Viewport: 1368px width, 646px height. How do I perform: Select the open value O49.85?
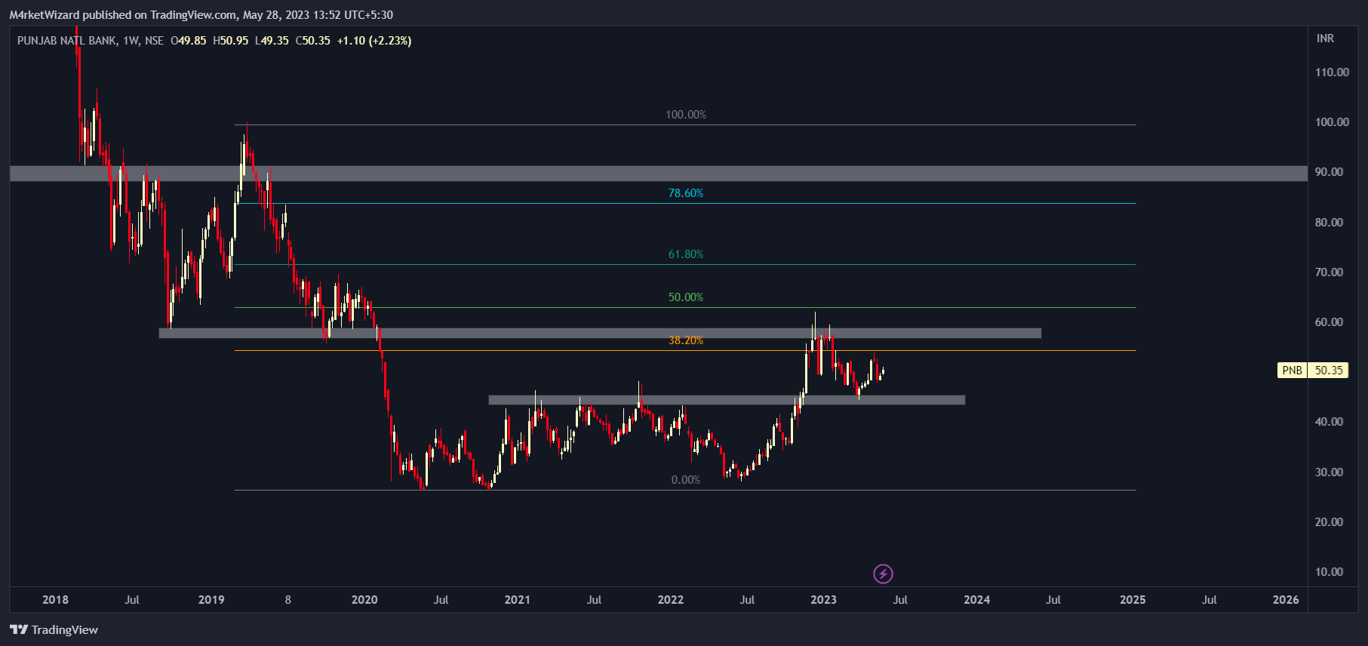tap(189, 41)
